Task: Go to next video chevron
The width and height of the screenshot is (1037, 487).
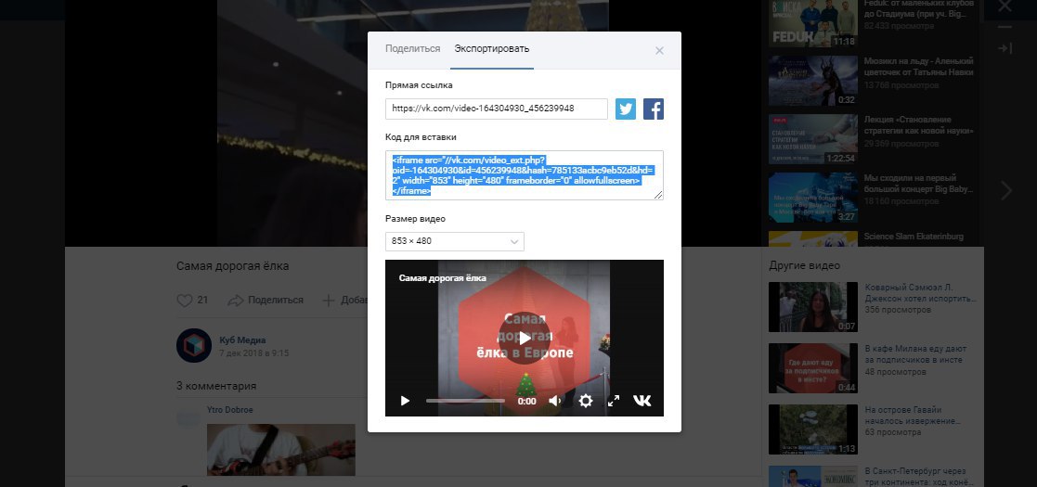Action: [x=1006, y=191]
